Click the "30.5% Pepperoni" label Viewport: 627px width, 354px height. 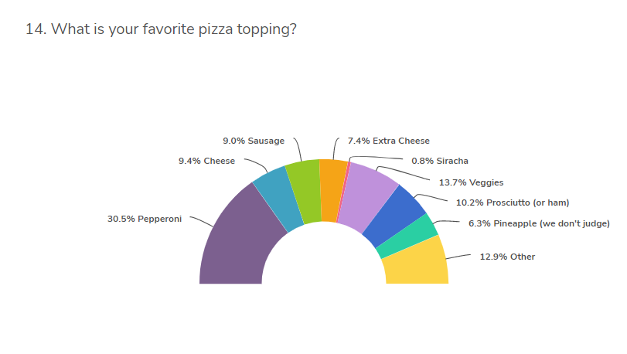coord(145,219)
